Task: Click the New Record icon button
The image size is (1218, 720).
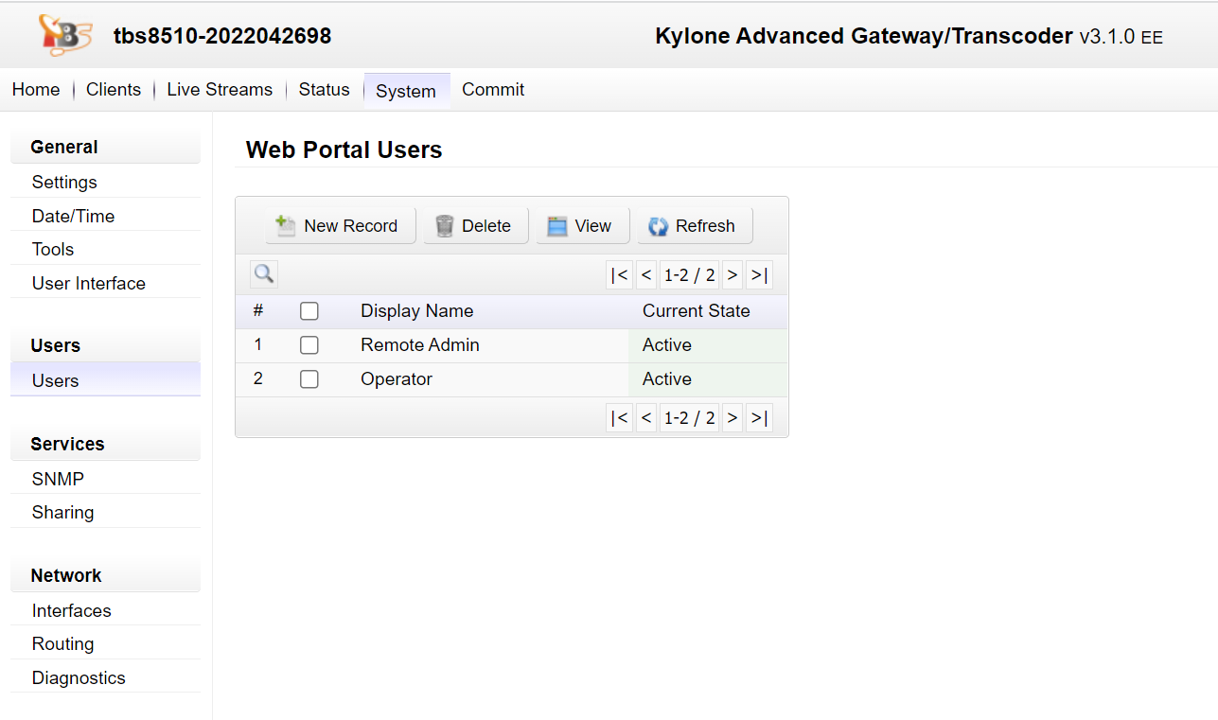Action: coord(340,226)
